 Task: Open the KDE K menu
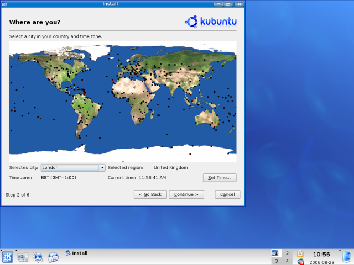[x=7, y=257]
